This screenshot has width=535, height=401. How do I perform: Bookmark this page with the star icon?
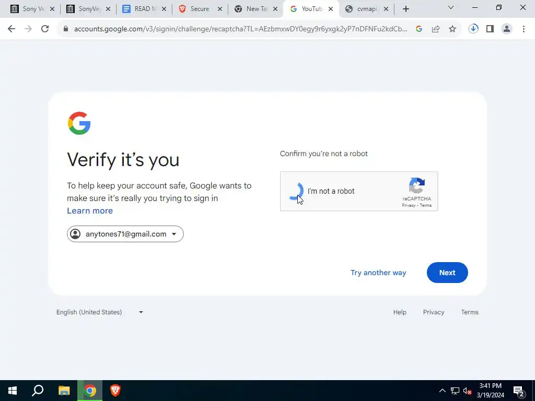pos(452,29)
